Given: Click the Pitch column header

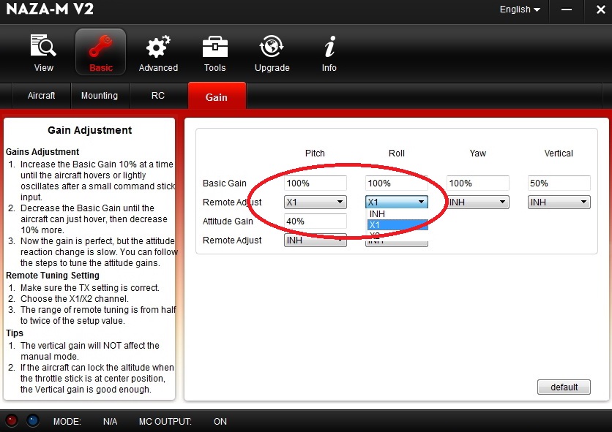Looking at the screenshot, I should coord(315,154).
